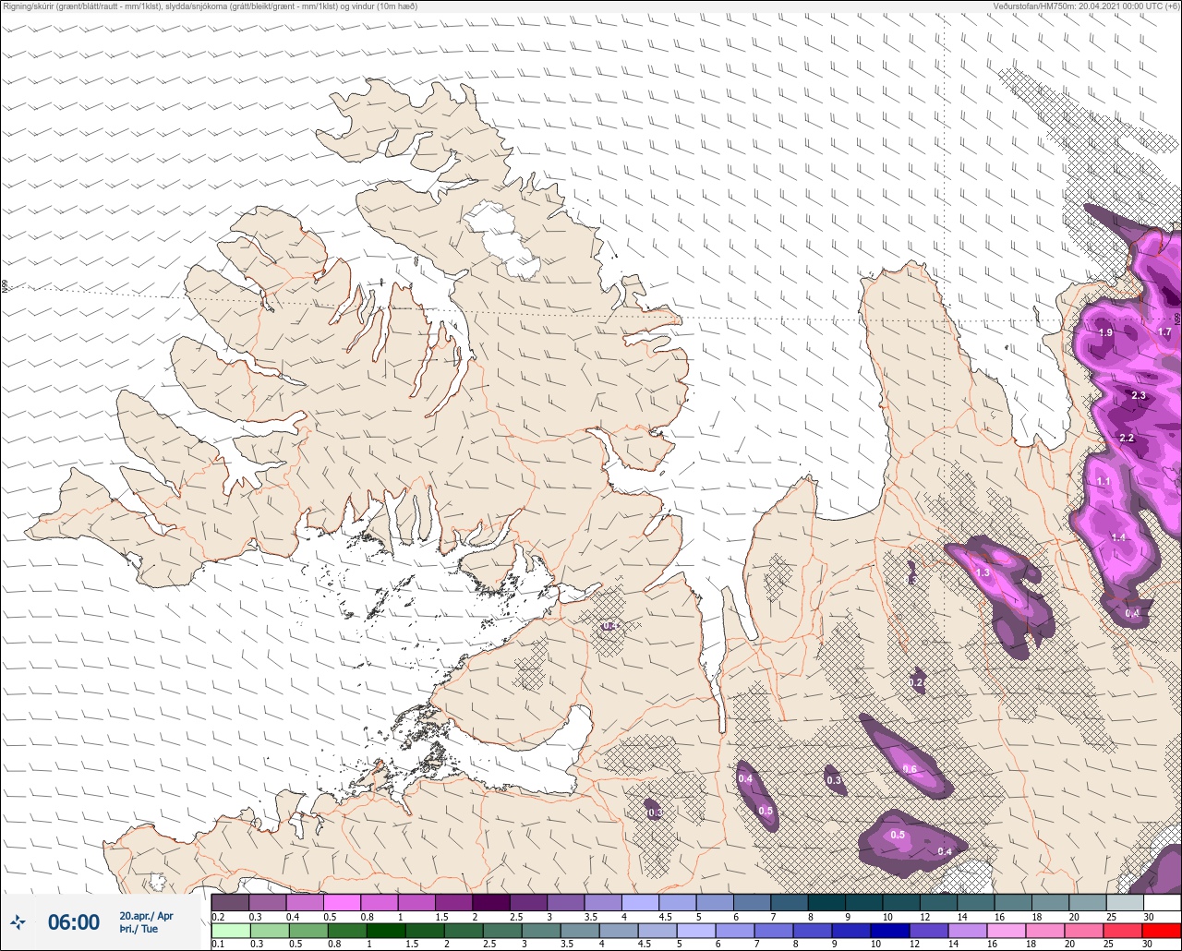The height and width of the screenshot is (951, 1182).
Task: Click bottom legend row pale green 0.1 swatch
Action: 230,931
